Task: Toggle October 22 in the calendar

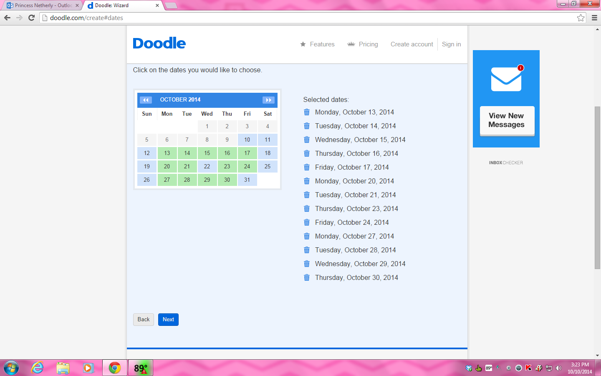Action: click(x=207, y=166)
